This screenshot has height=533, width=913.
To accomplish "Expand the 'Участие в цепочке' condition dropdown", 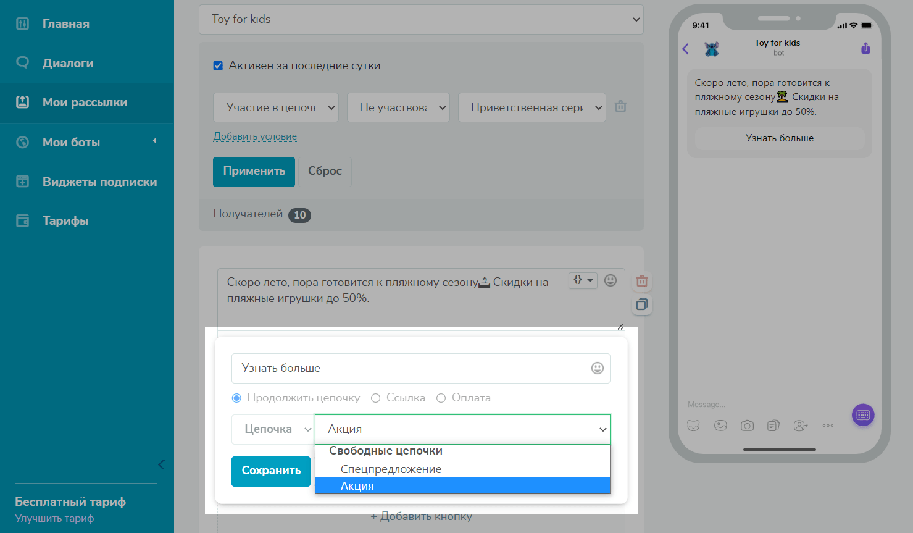I will pos(275,107).
